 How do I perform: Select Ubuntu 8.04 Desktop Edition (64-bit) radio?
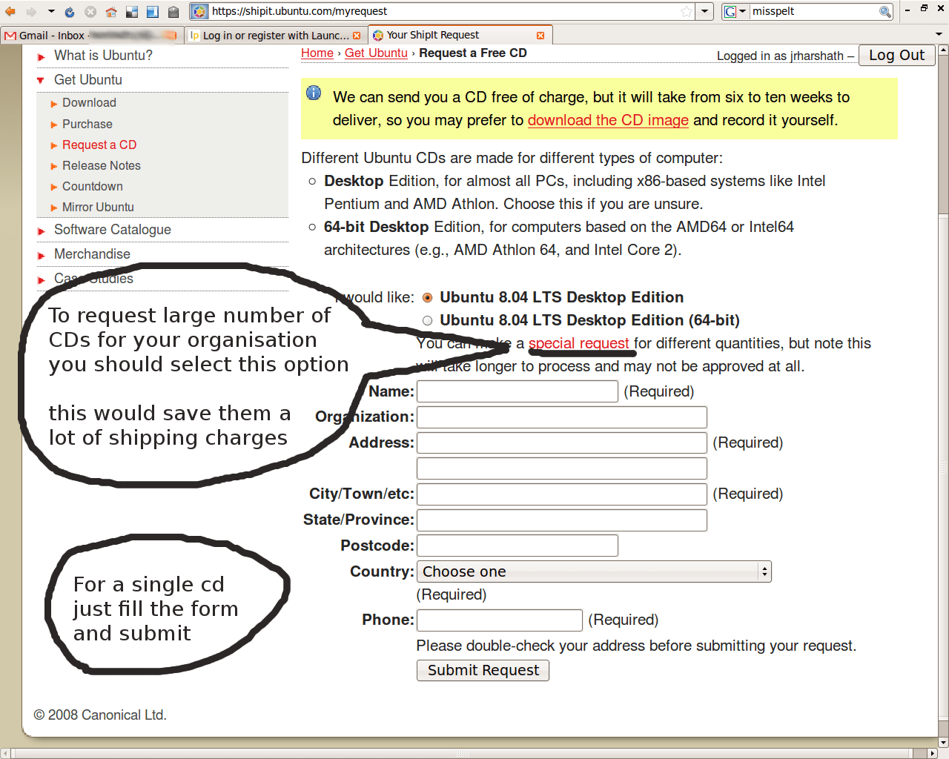[427, 321]
